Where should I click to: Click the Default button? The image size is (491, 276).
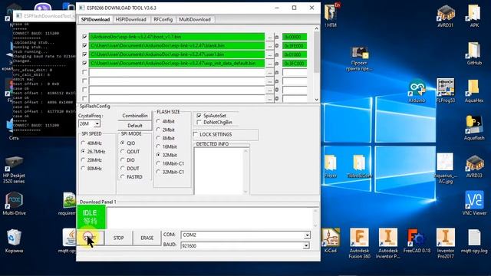pos(135,126)
